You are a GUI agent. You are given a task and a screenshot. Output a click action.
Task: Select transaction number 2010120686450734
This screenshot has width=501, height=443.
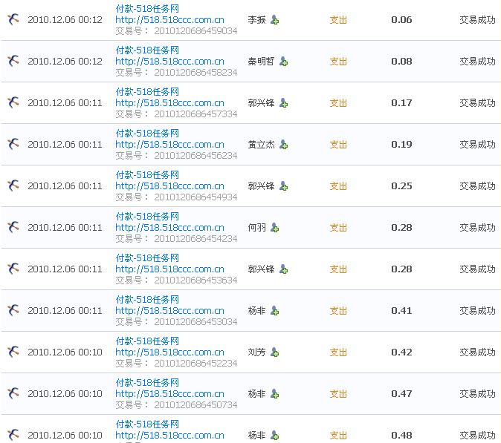click(x=195, y=405)
